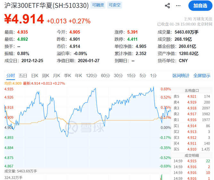Open the 月K monthly chart tab
Image resolution: width=214 pixels, height=180 pixels.
coord(56,76)
